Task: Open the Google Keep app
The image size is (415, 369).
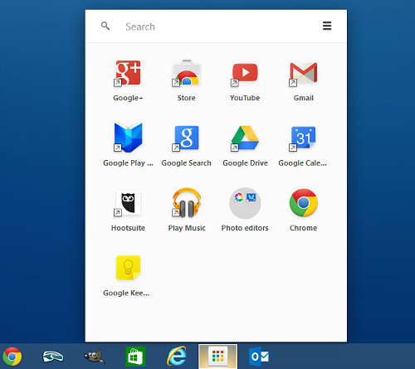Action: coord(128,268)
